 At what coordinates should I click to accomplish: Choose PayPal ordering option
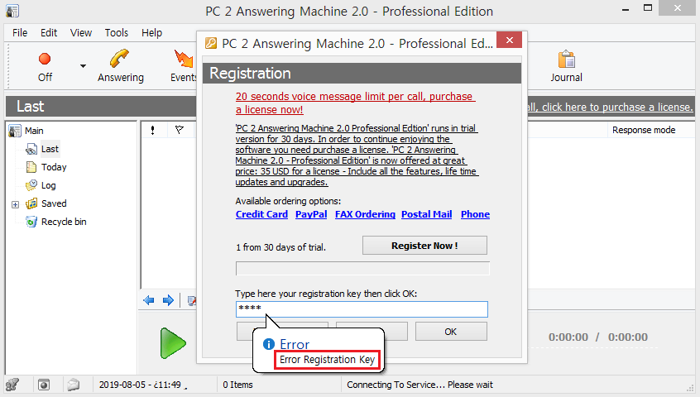[x=311, y=214]
